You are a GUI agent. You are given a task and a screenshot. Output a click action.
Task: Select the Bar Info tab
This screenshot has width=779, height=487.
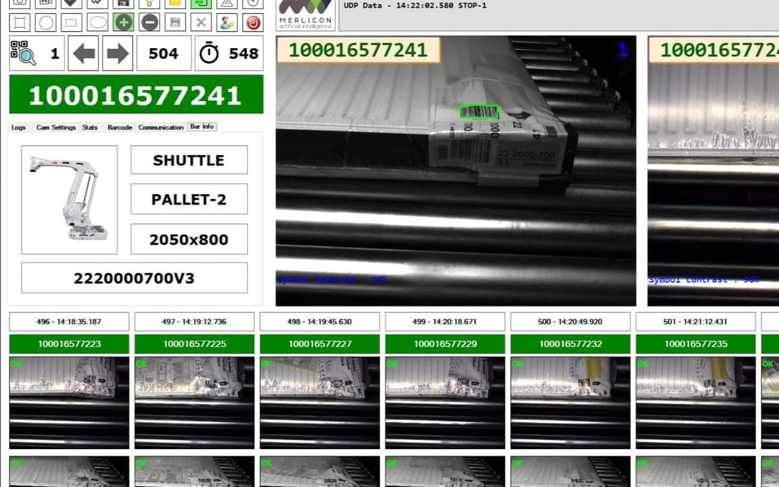[x=202, y=127]
